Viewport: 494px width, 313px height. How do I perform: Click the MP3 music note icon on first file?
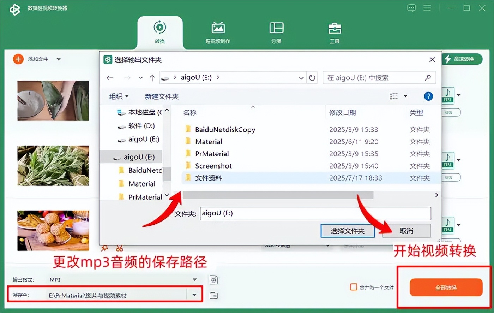448,95
